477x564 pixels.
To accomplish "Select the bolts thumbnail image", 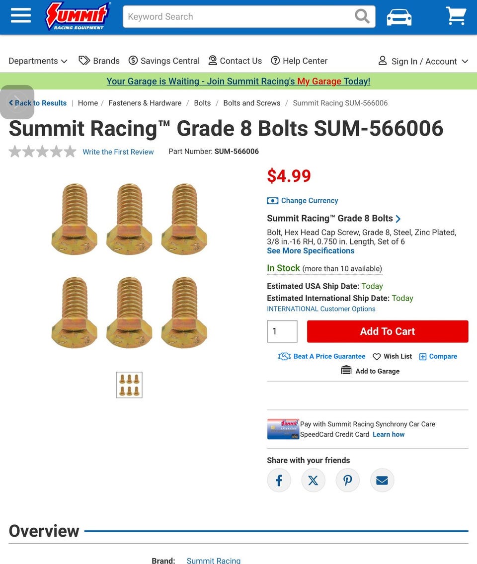I will coord(129,385).
